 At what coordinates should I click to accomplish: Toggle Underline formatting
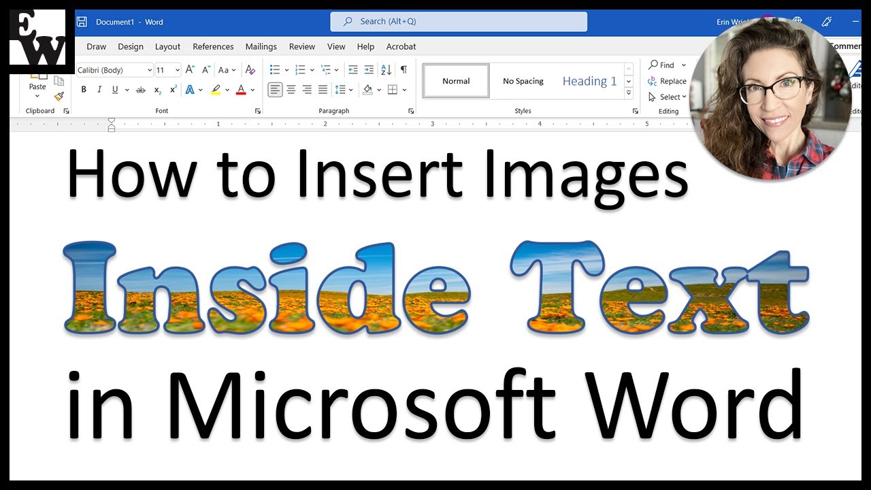[115, 90]
